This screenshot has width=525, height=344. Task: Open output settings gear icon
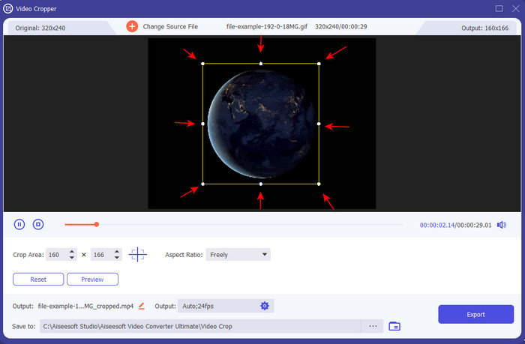264,306
